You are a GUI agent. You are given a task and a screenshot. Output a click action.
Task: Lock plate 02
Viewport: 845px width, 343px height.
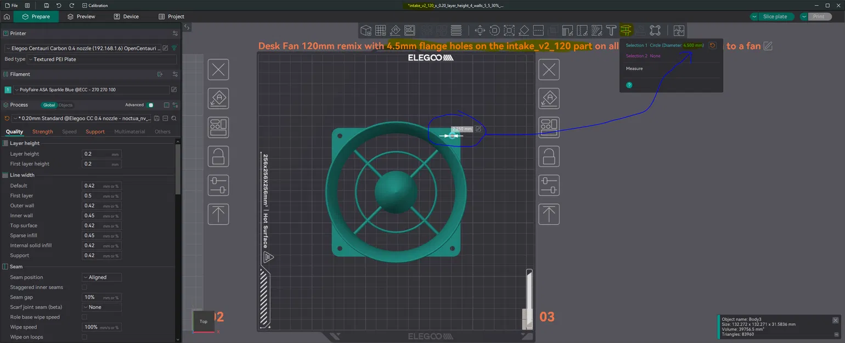click(x=218, y=156)
